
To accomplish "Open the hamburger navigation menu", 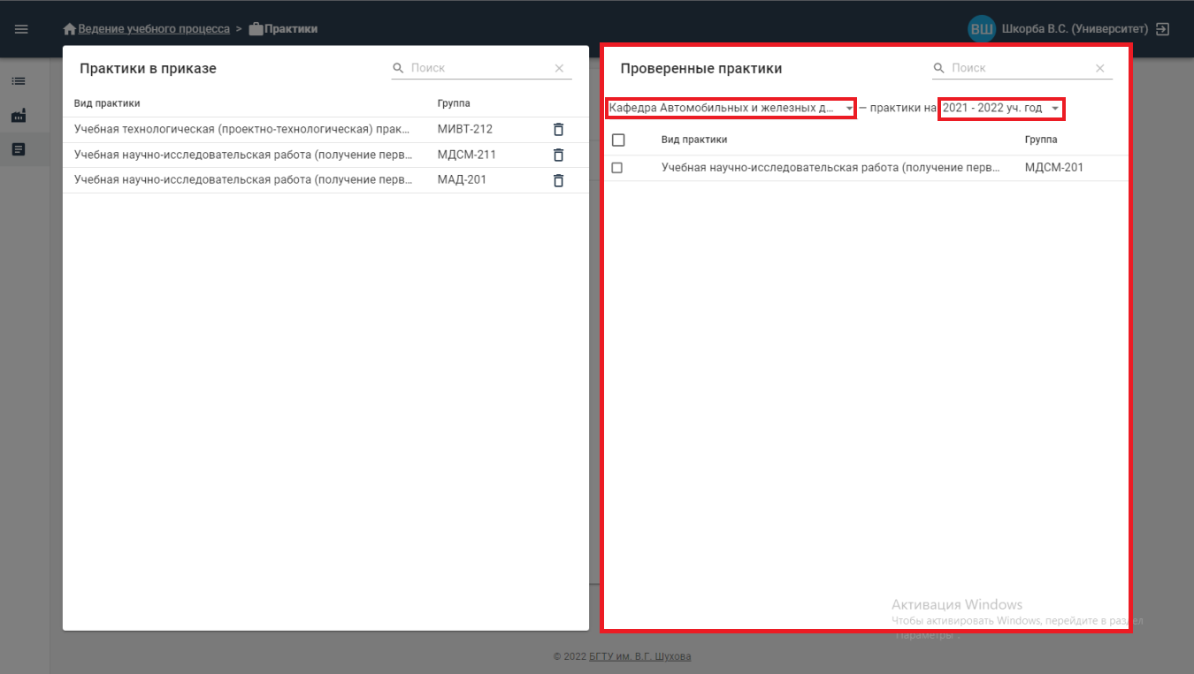I will 21,29.
